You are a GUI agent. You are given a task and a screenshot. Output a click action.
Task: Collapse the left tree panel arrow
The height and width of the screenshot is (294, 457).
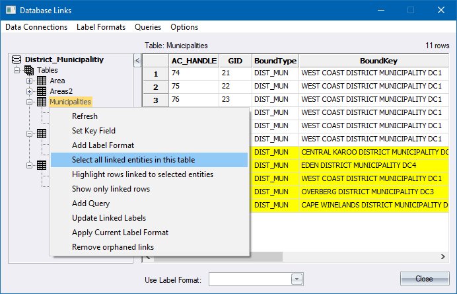[x=137, y=61]
